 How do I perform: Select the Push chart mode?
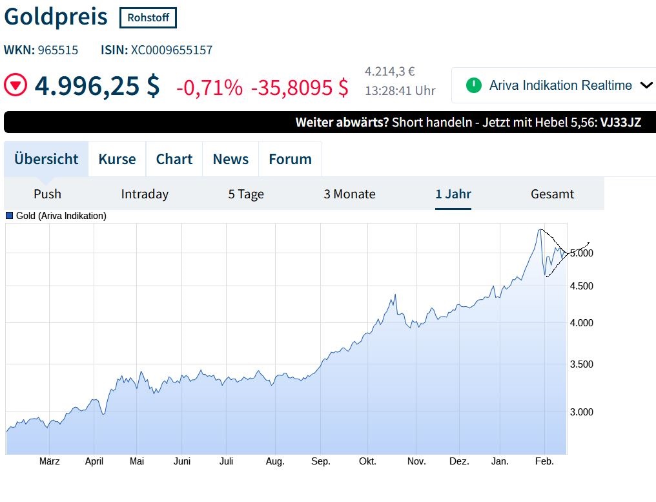click(x=48, y=194)
